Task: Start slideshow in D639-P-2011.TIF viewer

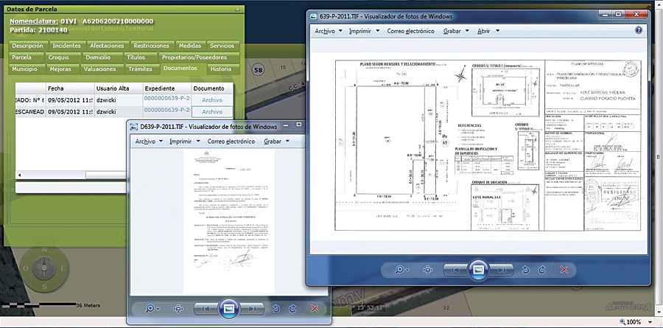Action: click(228, 309)
